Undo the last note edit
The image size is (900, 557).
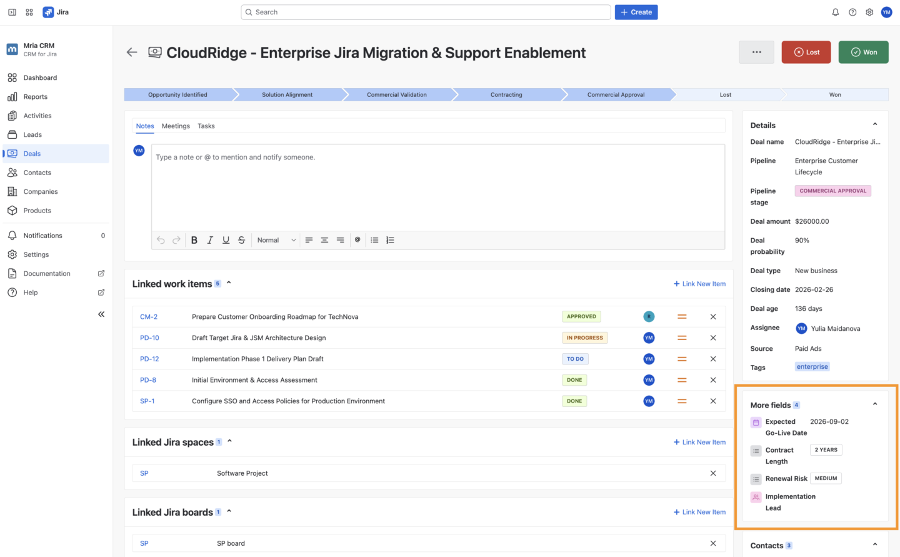pyautogui.click(x=161, y=240)
